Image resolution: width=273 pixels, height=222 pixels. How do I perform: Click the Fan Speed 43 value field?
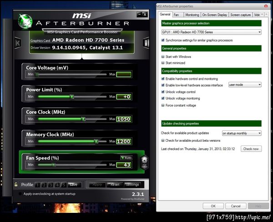[x=124, y=165]
